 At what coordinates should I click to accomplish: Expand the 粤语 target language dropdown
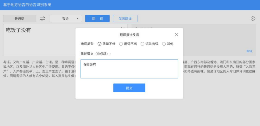[66, 18]
